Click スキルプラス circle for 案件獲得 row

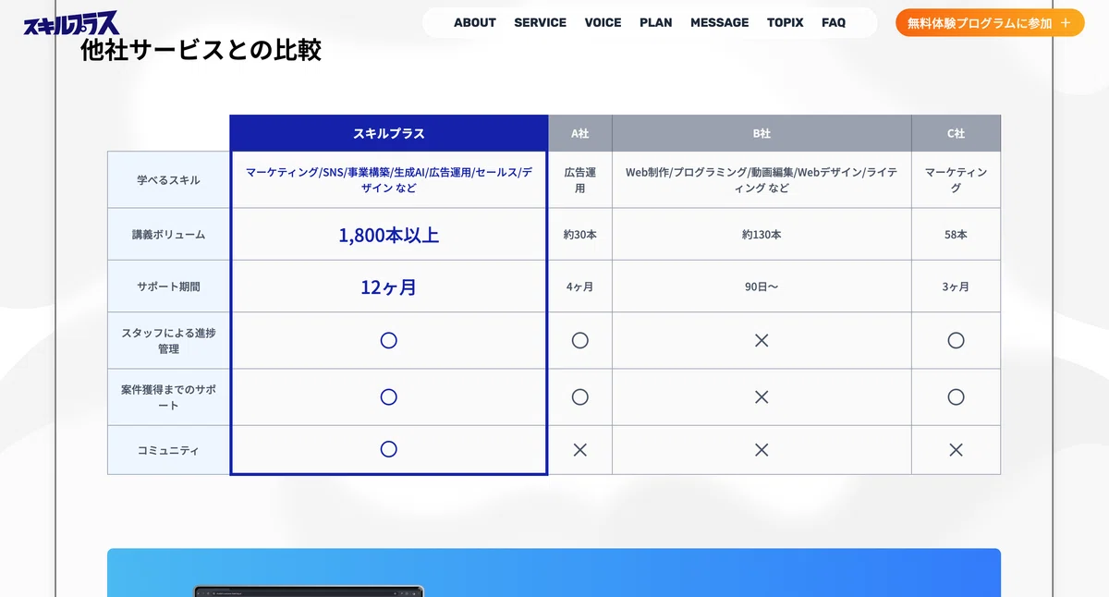point(389,396)
